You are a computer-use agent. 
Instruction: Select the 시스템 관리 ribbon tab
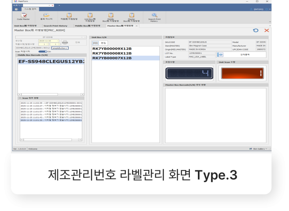(x=30, y=9)
